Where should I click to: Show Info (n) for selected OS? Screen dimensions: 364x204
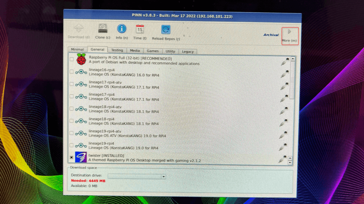click(122, 32)
